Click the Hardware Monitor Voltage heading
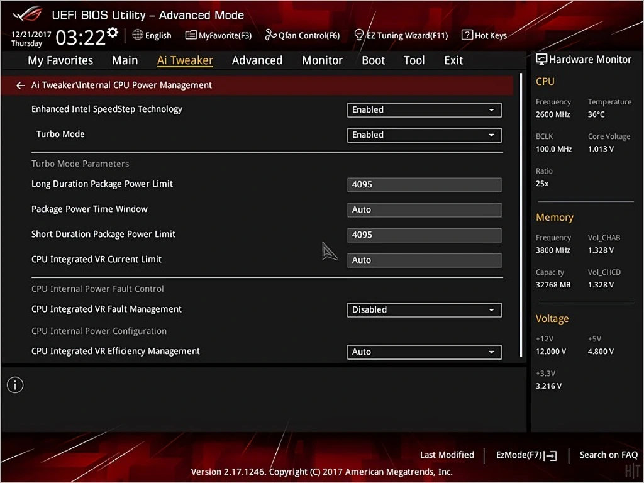The width and height of the screenshot is (644, 483). tap(552, 319)
